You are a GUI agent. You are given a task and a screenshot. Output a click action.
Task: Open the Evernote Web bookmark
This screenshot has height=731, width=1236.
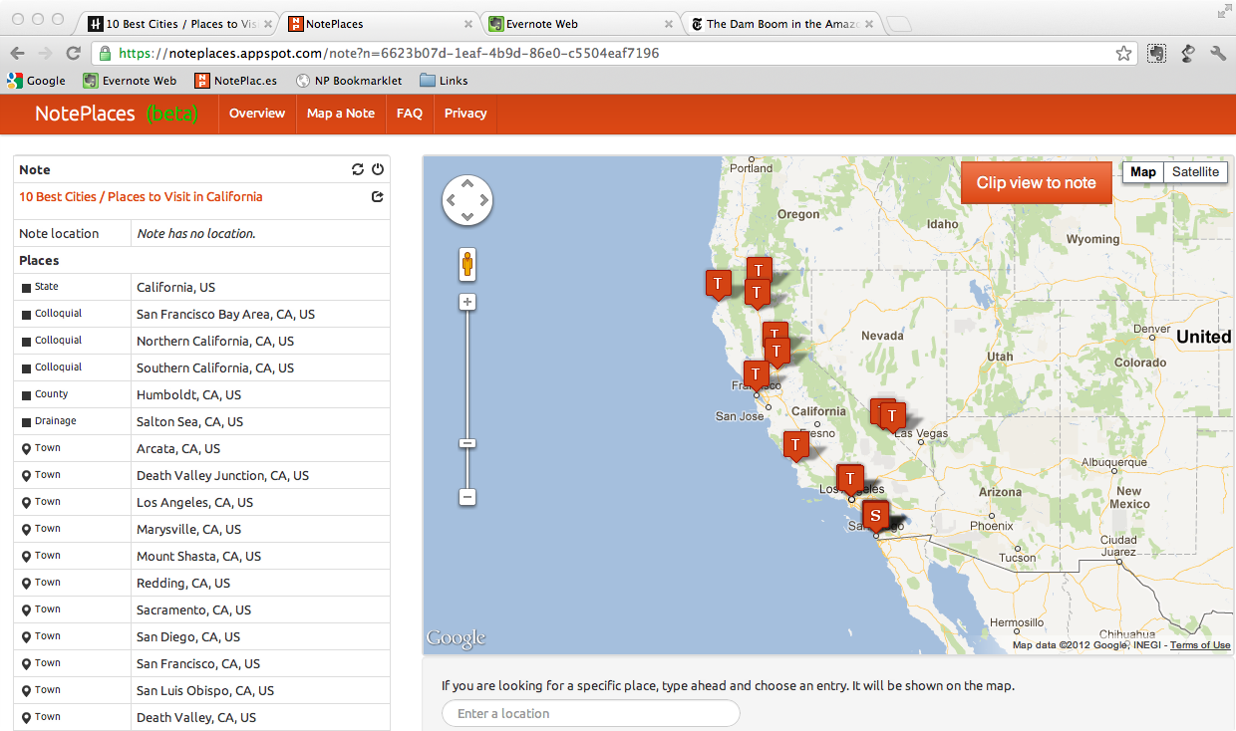pos(130,81)
